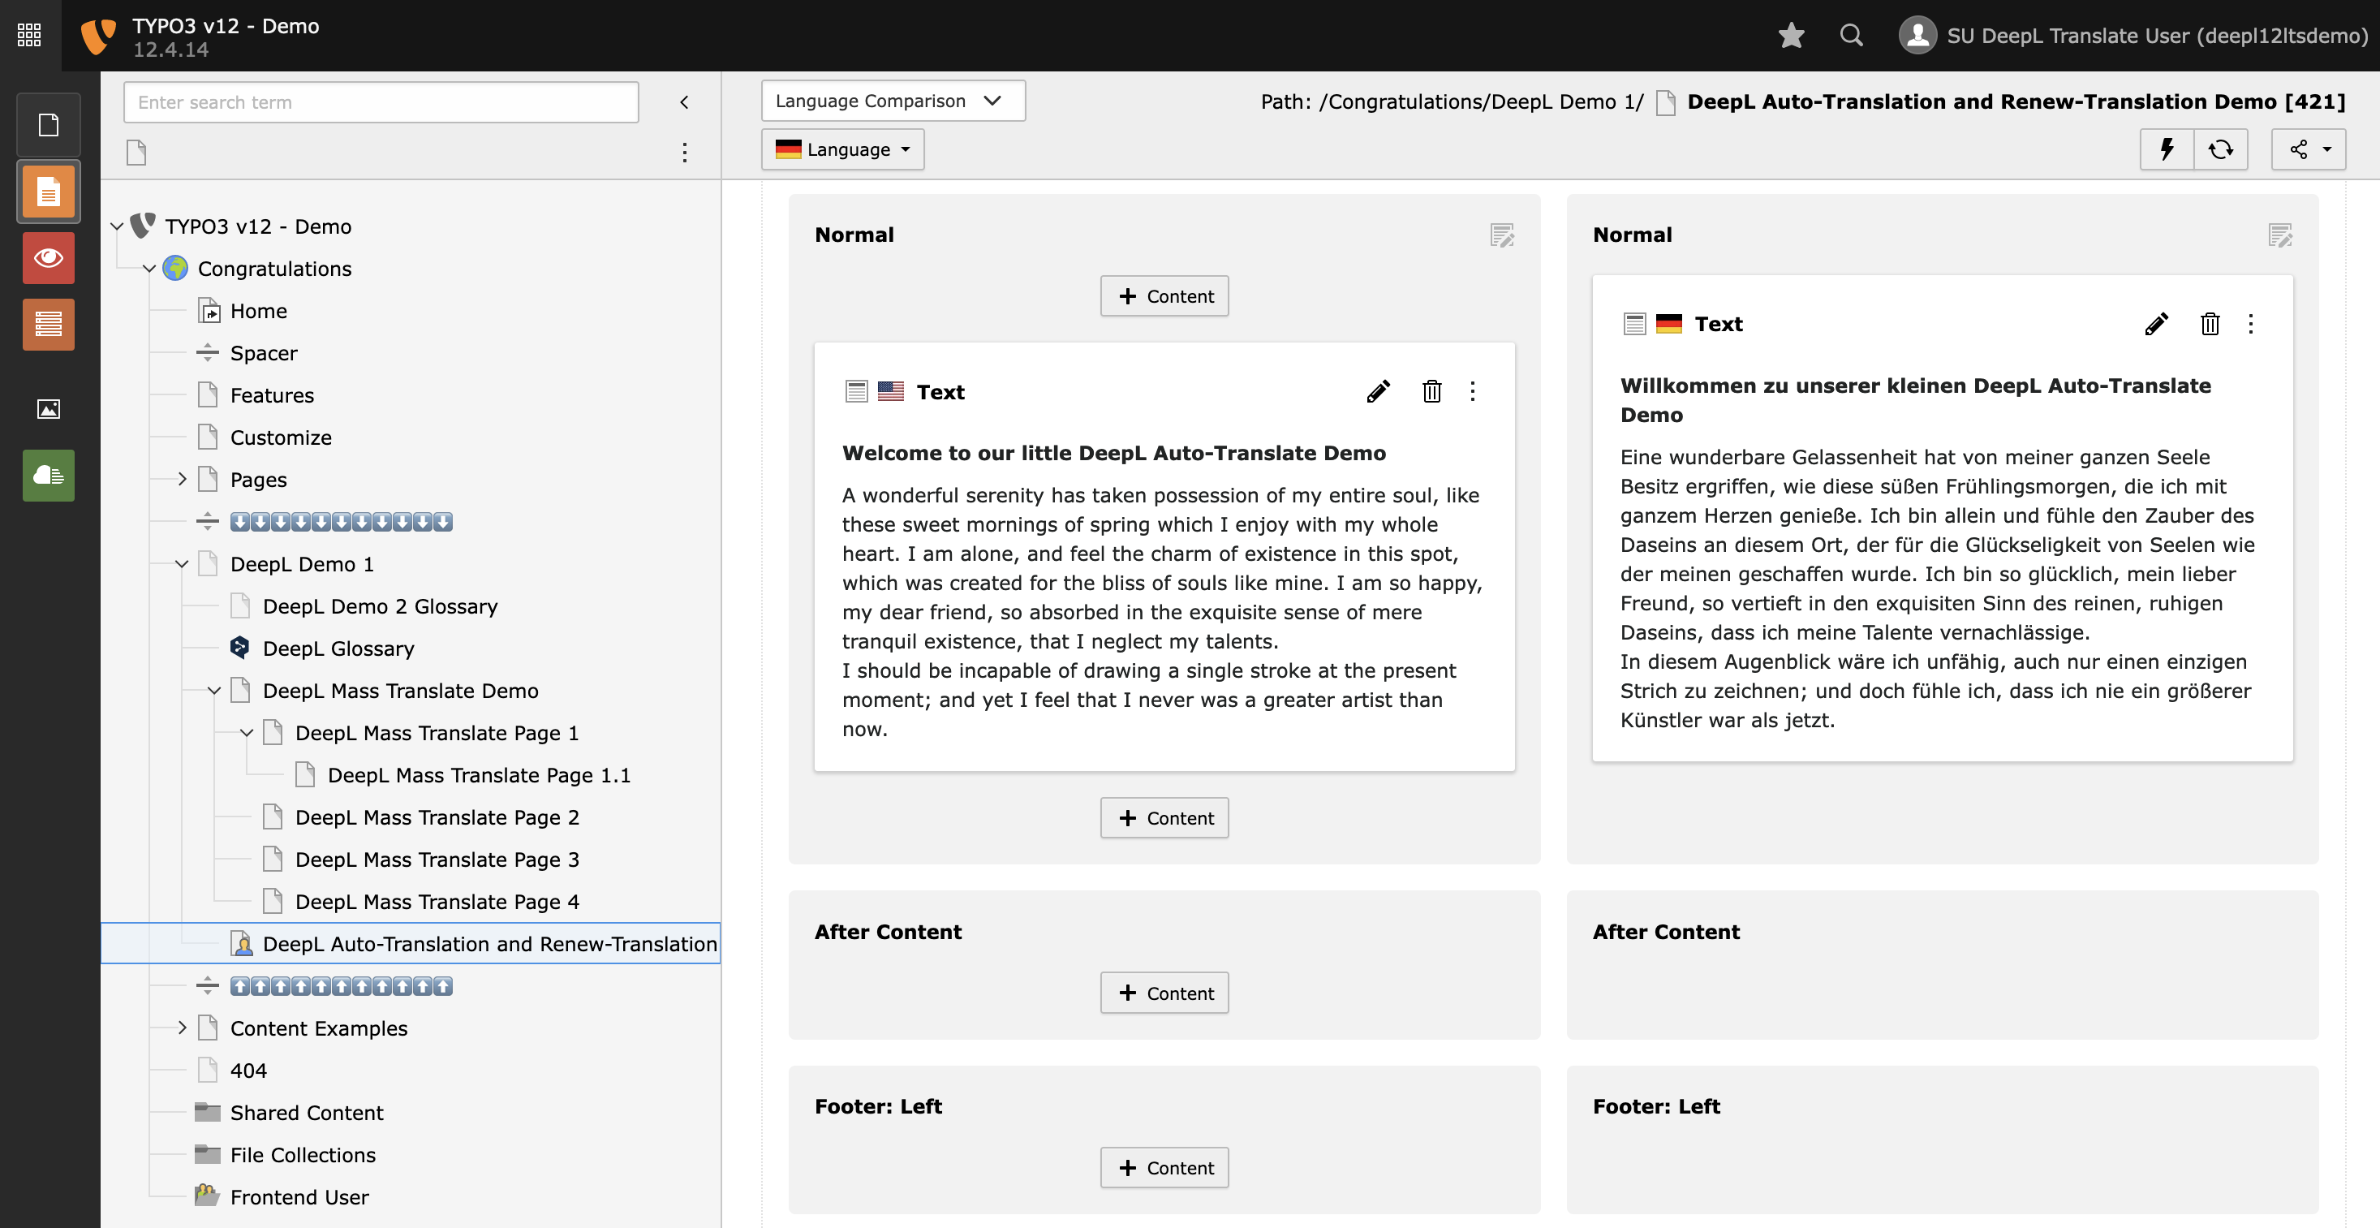Click the heading Welcome to our little DeepL
This screenshot has width=2380, height=1228.
point(1113,453)
